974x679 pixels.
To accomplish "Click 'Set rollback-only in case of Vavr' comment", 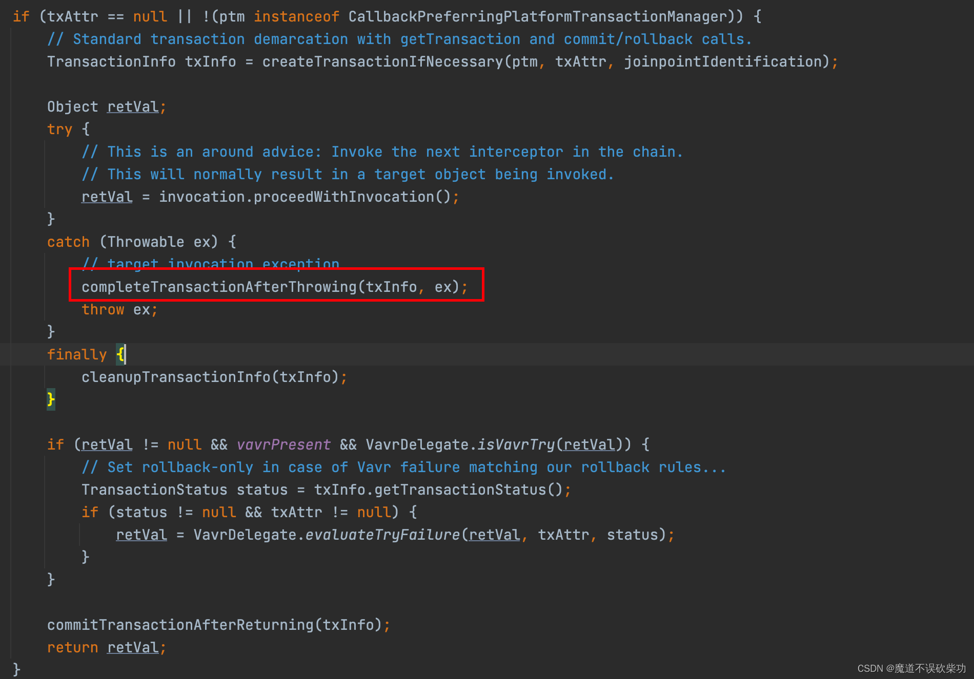I will 403,468.
